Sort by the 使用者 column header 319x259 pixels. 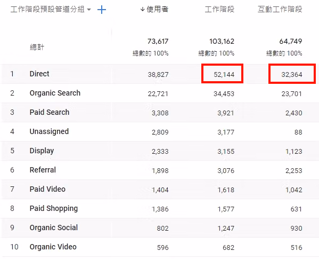coord(154,9)
